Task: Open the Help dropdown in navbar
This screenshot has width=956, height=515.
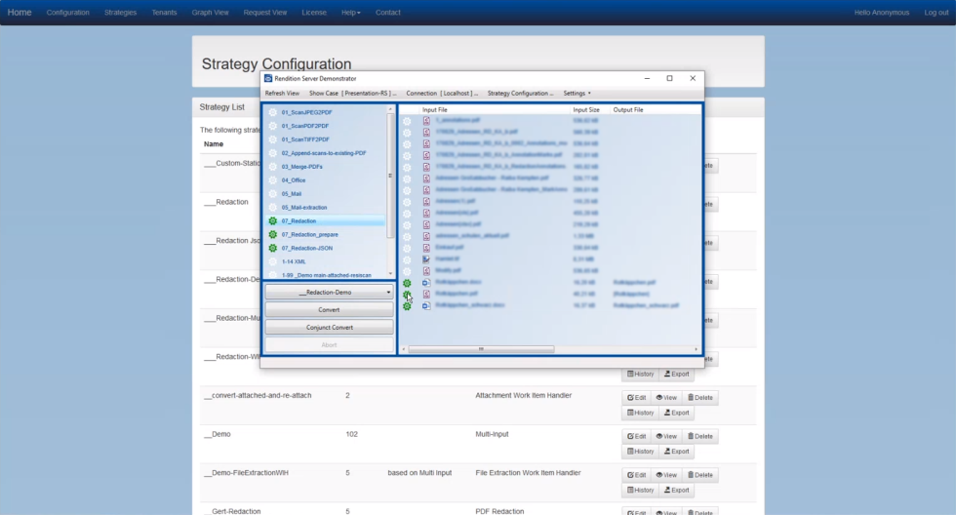Action: click(350, 13)
